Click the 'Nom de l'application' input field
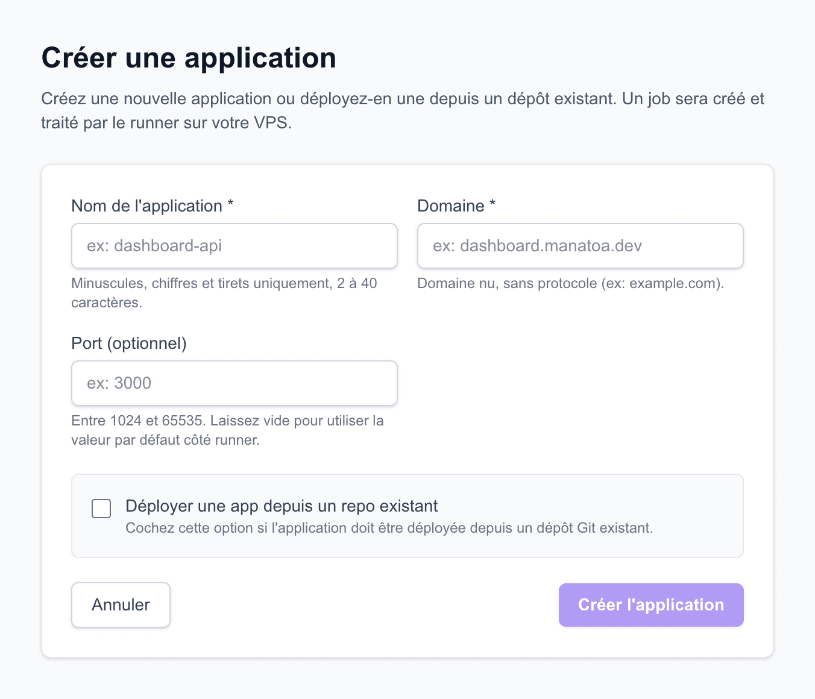Image resolution: width=815 pixels, height=699 pixels. pos(234,246)
